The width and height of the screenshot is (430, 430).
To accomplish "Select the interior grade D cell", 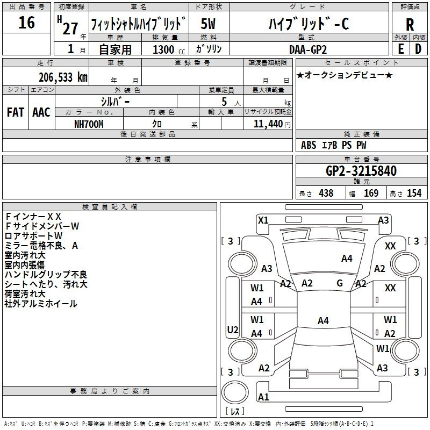I will click(418, 48).
